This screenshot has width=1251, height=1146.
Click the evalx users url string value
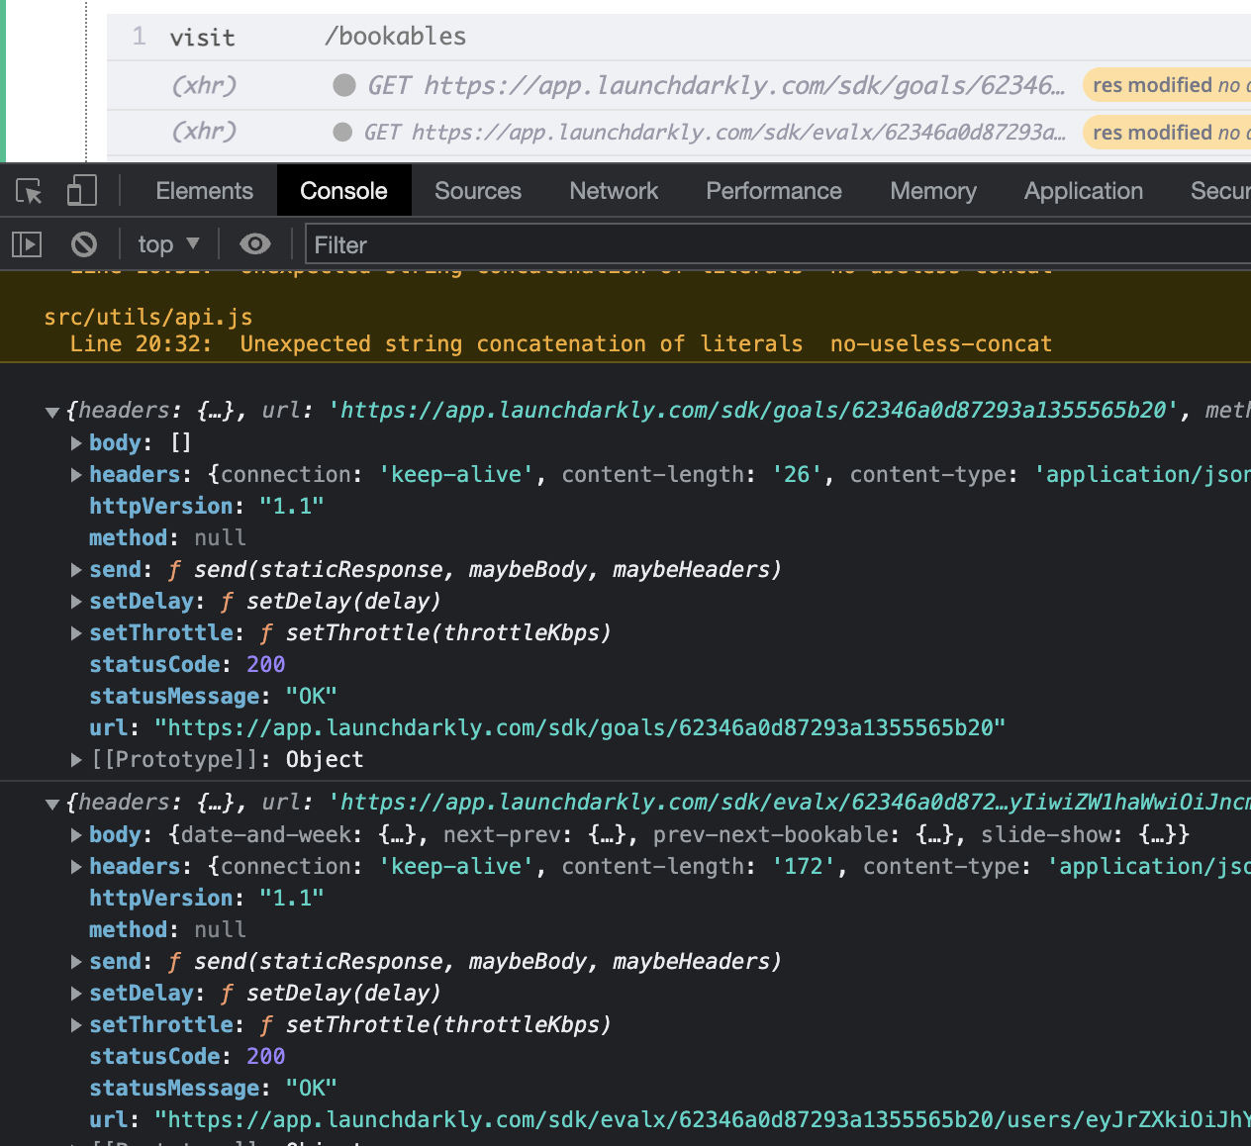click(703, 1120)
